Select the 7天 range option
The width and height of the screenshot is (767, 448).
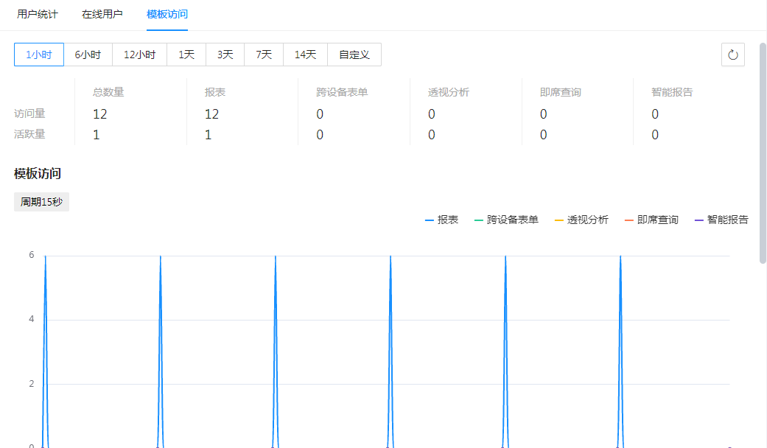pos(264,55)
